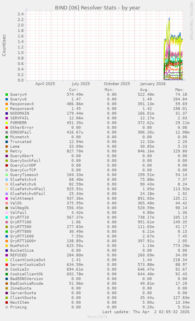
Task: Click the BadCookieRcode legend label
Action: [x=27, y=284]
